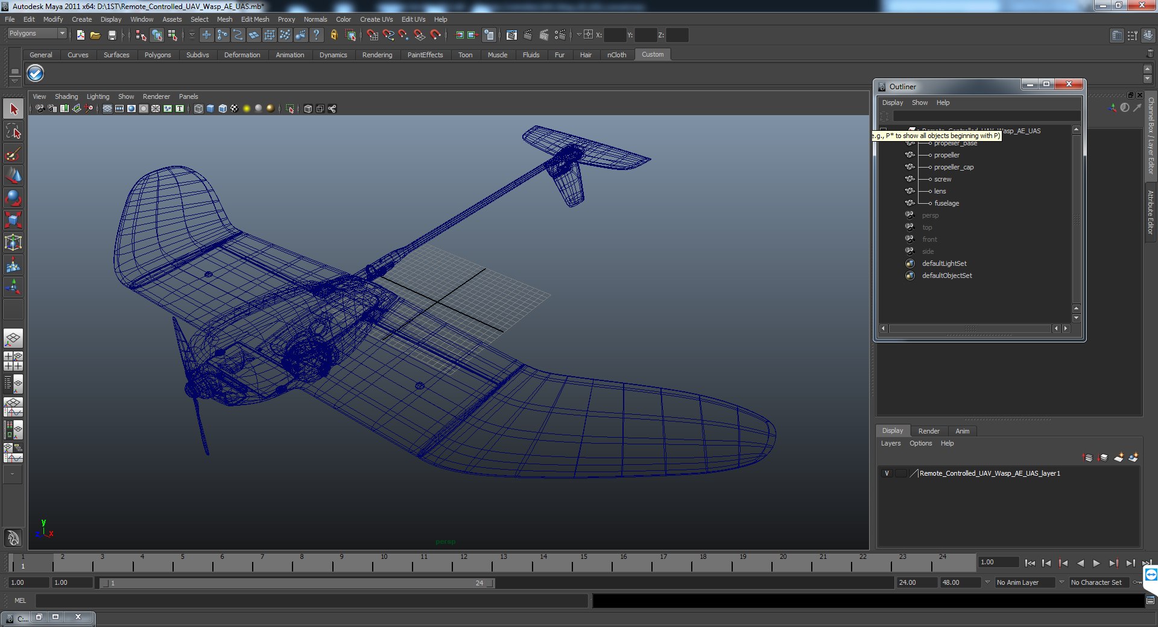1158x627 pixels.
Task: Open the Polygons menu set dropdown
Action: tap(62, 34)
